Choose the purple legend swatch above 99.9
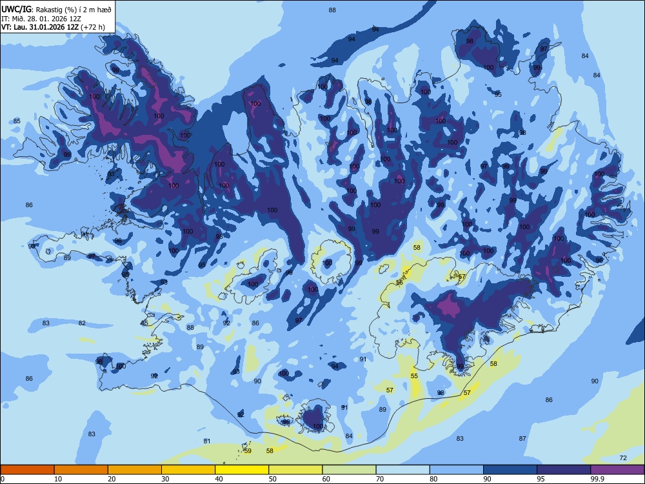Viewport: 645px width, 484px height. [617, 470]
